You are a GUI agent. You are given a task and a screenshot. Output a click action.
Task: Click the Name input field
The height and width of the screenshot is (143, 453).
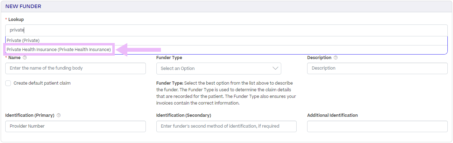click(76, 68)
